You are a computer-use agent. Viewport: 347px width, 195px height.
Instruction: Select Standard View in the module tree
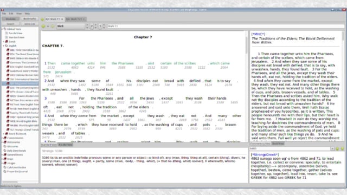[16, 37]
